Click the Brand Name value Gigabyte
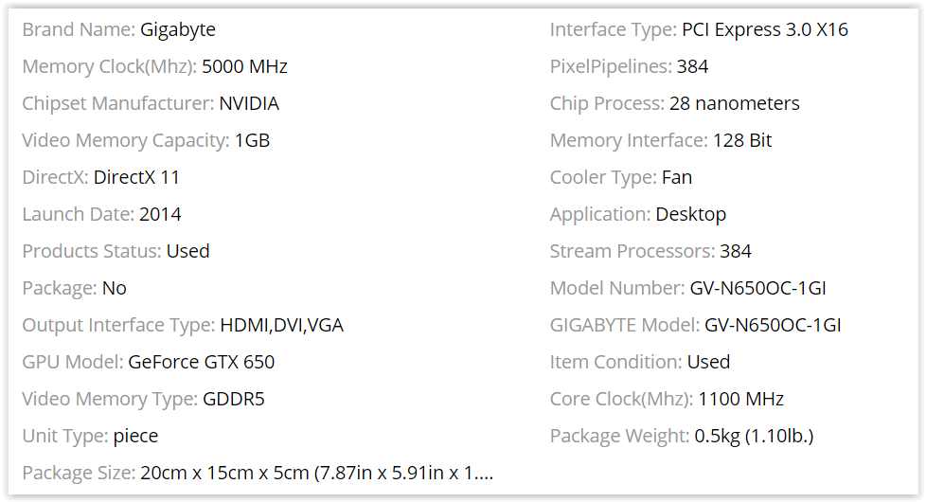 (178, 30)
